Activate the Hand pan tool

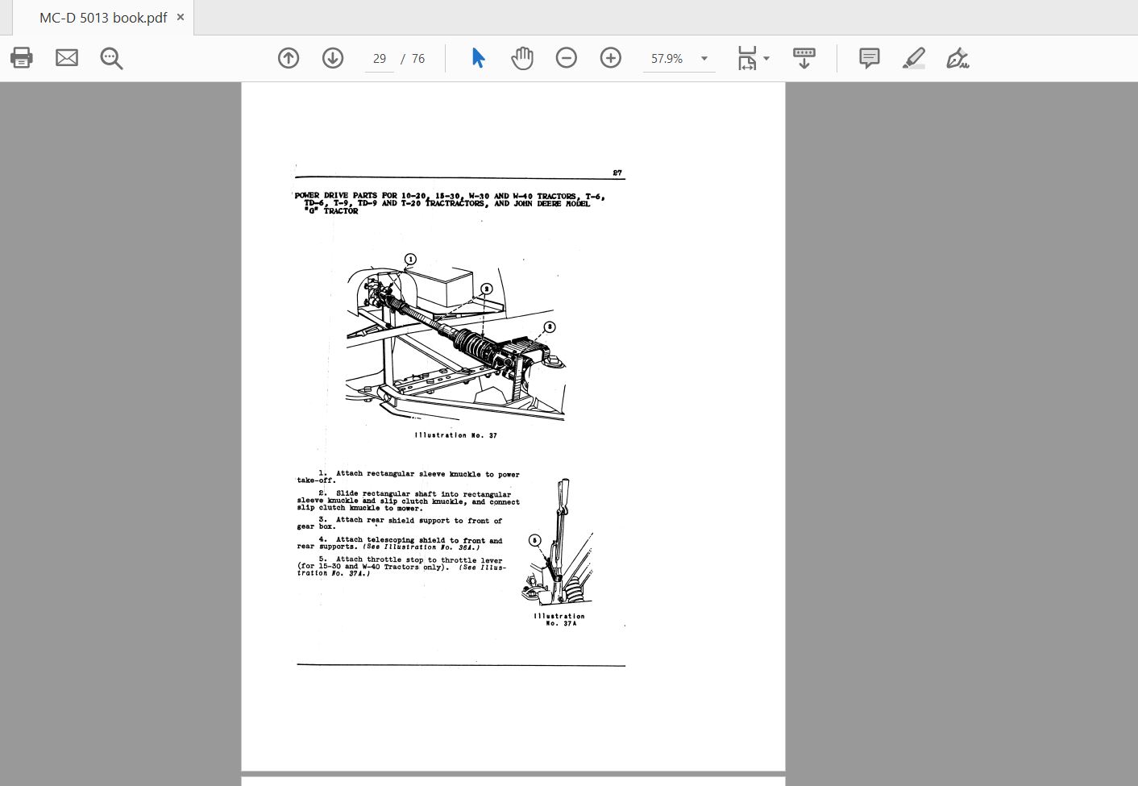[522, 58]
